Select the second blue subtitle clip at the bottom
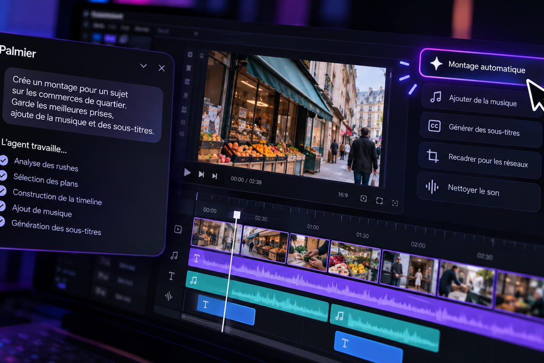The image size is (544, 363). pos(368,348)
